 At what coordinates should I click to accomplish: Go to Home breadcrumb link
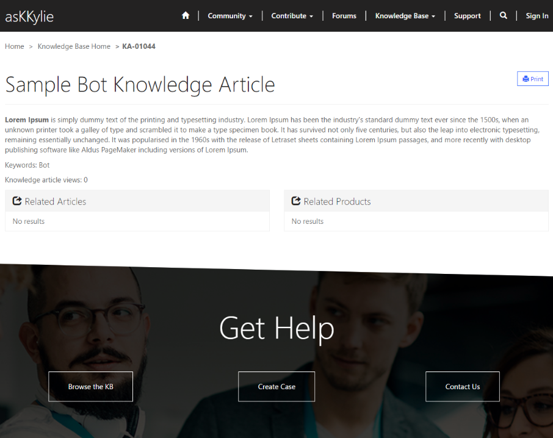pos(15,46)
